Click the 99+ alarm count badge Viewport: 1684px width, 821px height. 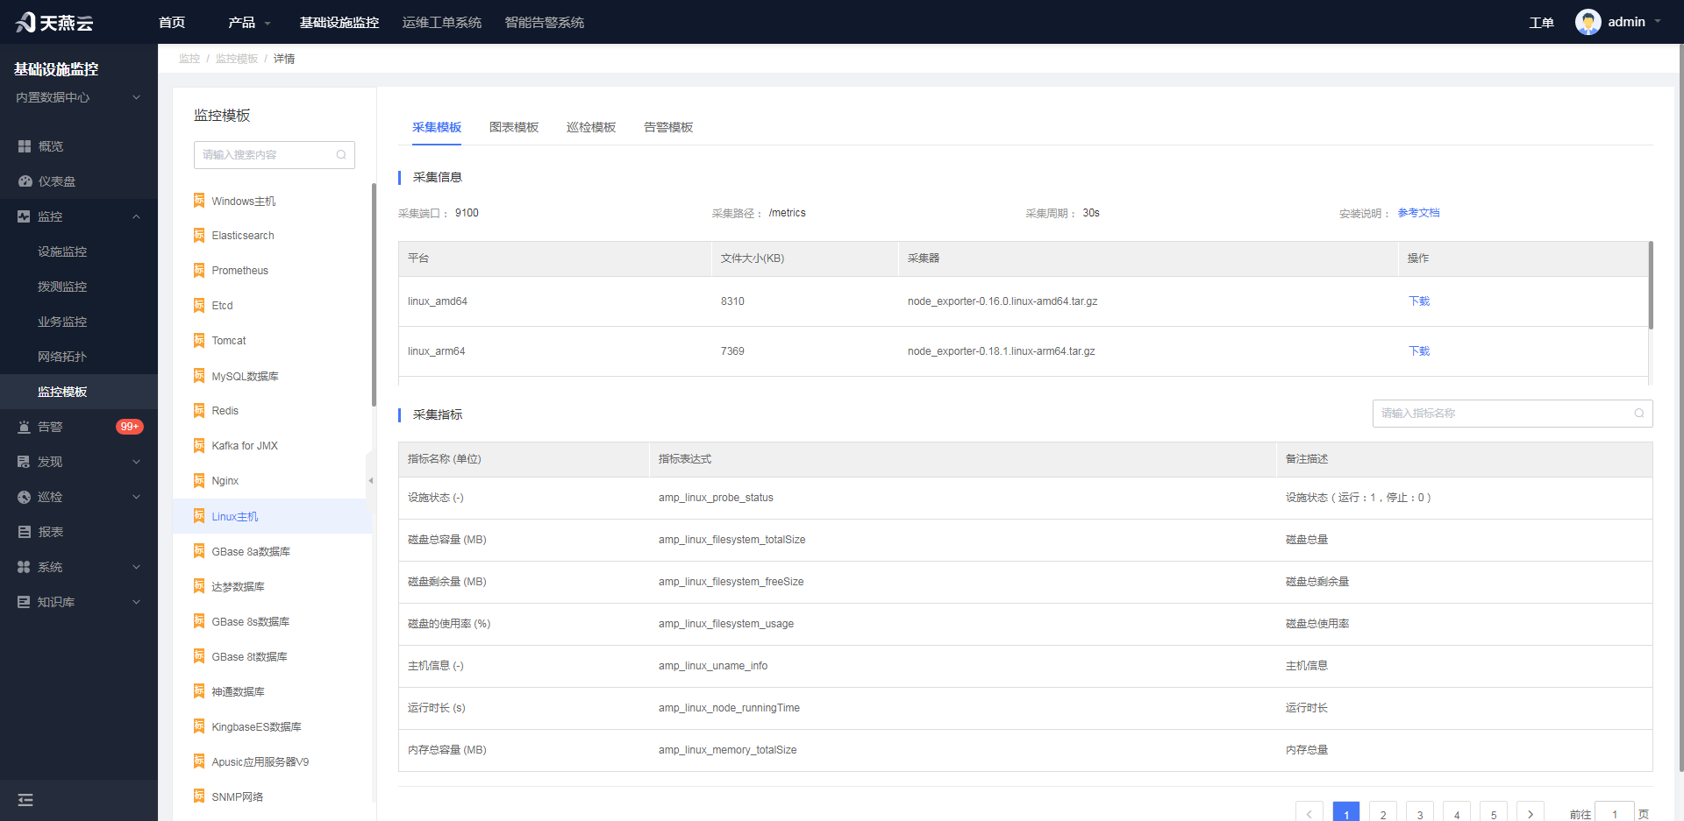click(x=130, y=427)
